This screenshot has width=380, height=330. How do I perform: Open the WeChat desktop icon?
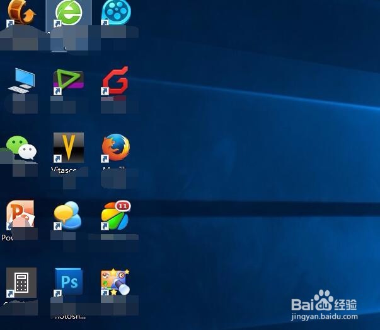click(21, 148)
